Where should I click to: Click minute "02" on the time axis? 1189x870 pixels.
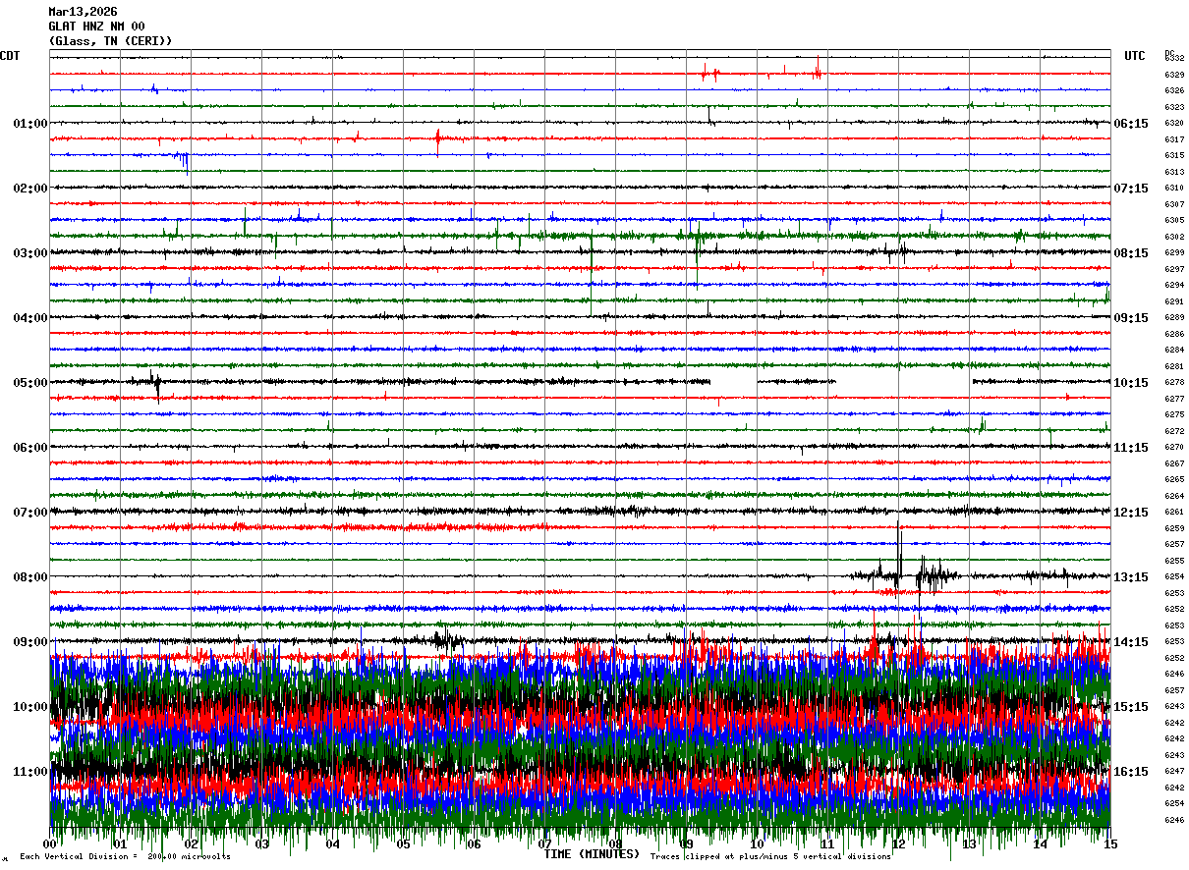tap(191, 844)
